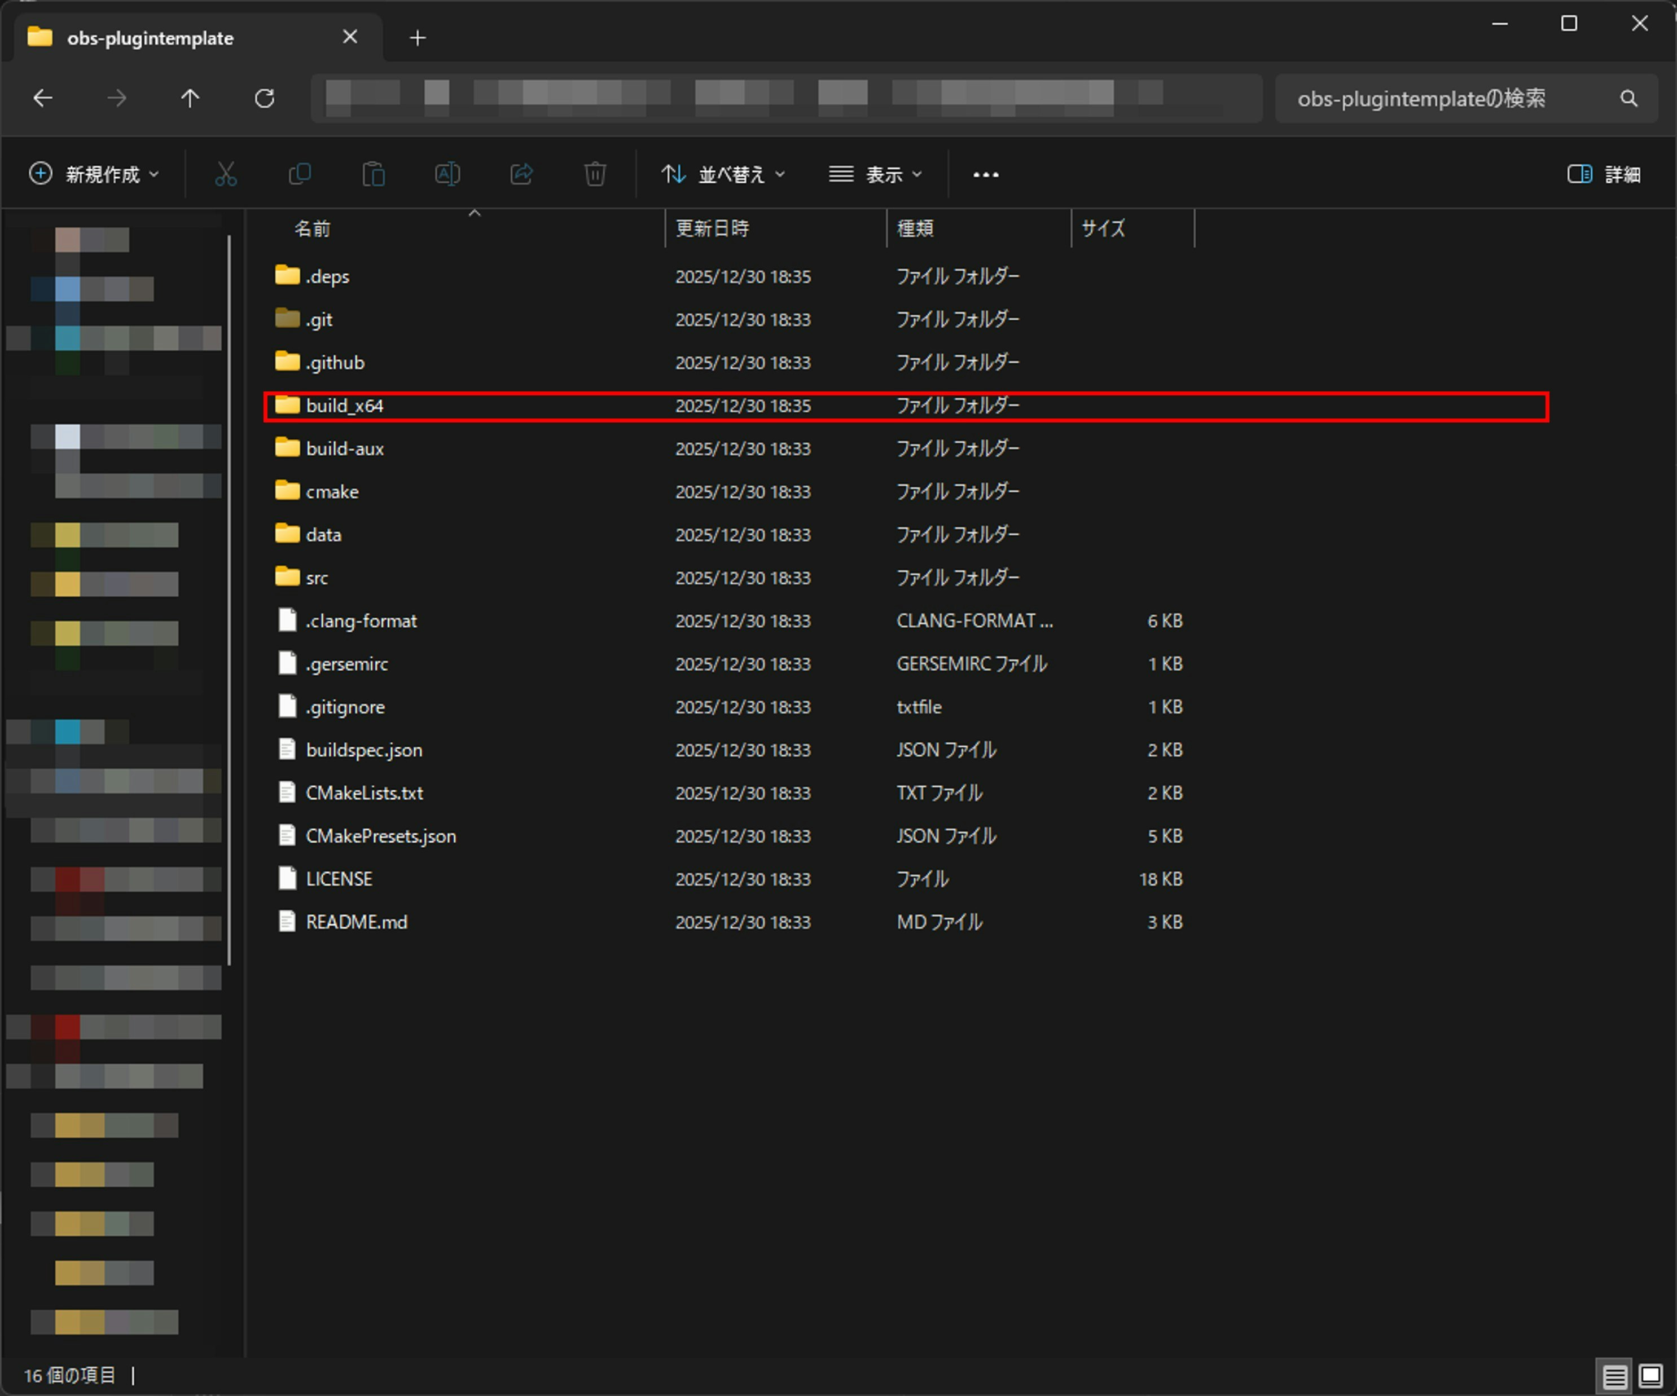Open the ... more options menu
This screenshot has height=1396, width=1677.
(x=985, y=174)
